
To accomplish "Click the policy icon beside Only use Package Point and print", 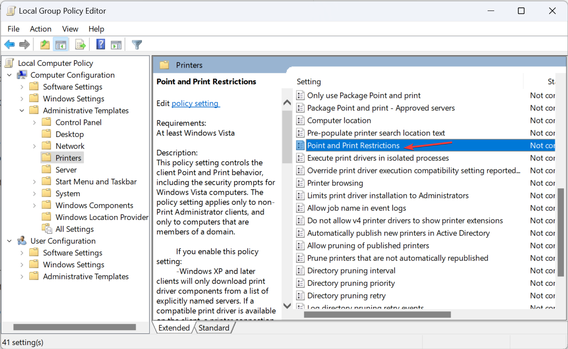I will point(300,95).
